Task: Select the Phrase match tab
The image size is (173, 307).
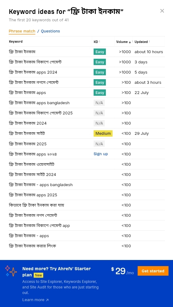Action: pyautogui.click(x=22, y=31)
